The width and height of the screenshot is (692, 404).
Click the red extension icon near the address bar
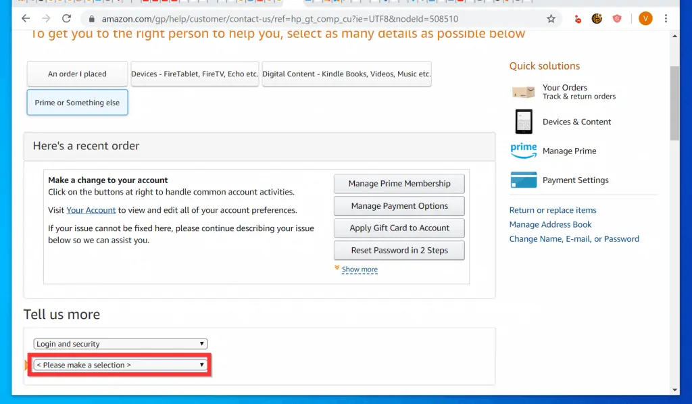click(x=578, y=20)
